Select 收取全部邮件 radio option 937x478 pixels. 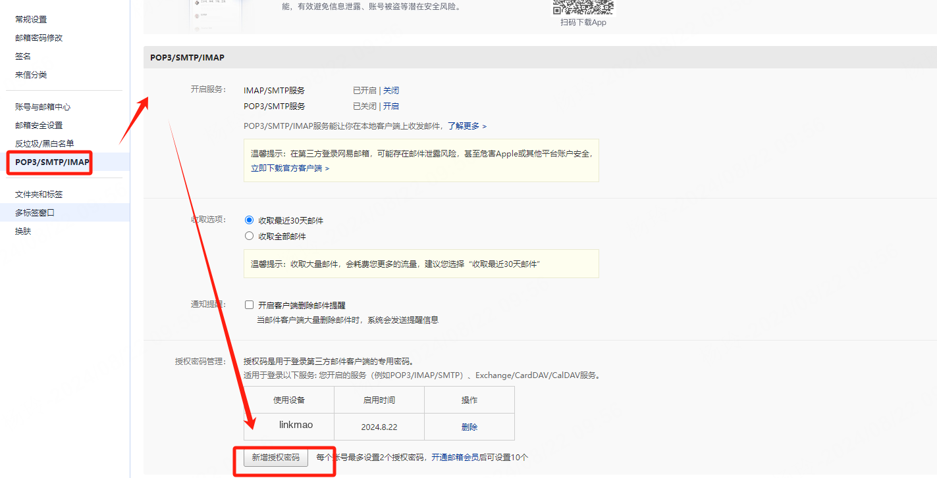pyautogui.click(x=249, y=236)
